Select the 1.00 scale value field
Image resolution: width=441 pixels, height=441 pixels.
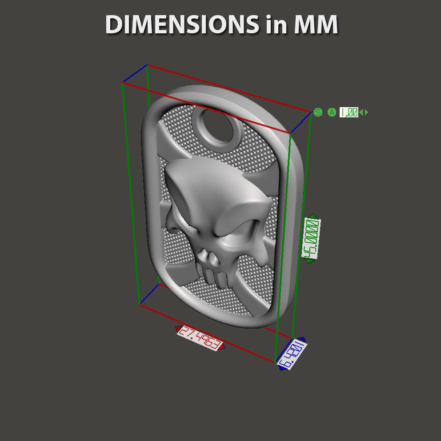click(x=349, y=112)
